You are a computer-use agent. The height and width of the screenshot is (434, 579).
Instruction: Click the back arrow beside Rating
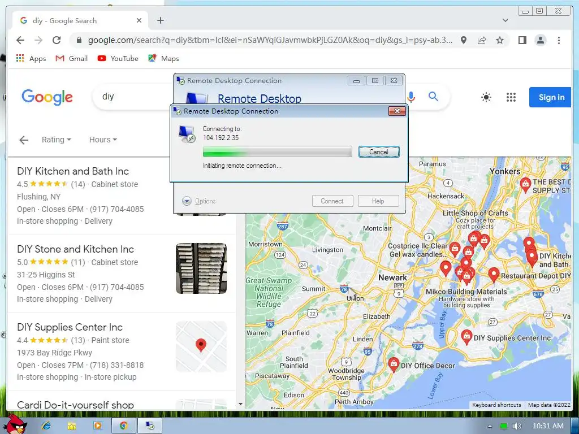(x=24, y=140)
